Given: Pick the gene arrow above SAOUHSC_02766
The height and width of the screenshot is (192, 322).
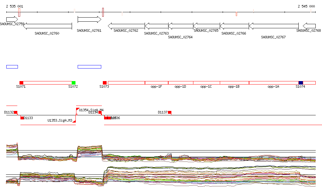Looking at the screenshot, I should 234,26.
